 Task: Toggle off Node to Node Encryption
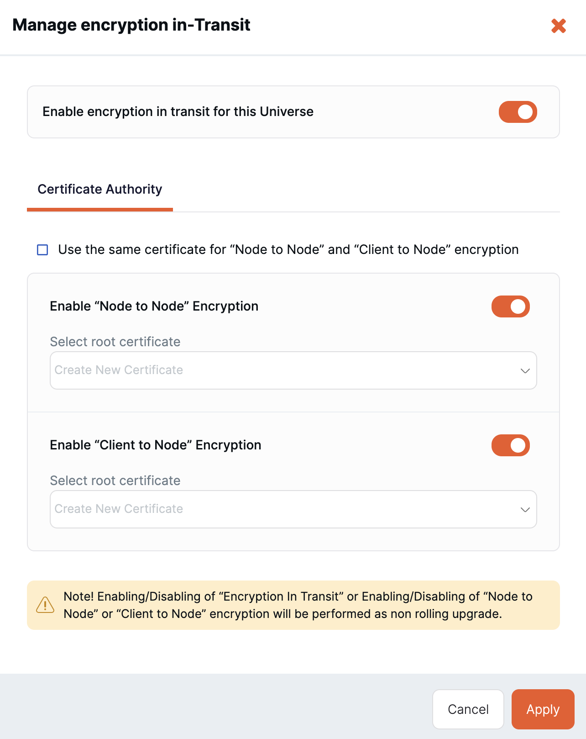(x=510, y=306)
